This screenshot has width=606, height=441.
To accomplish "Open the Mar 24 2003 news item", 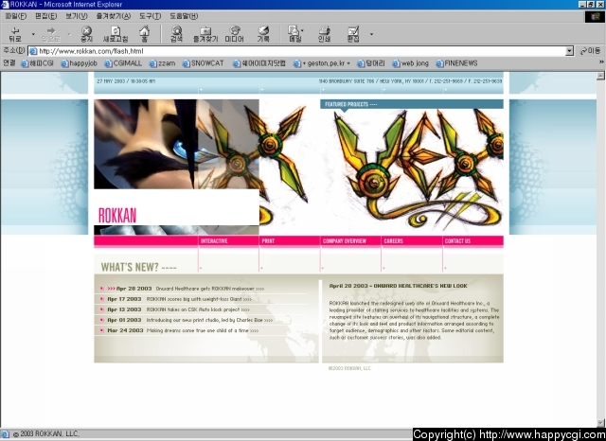I will 179,330.
